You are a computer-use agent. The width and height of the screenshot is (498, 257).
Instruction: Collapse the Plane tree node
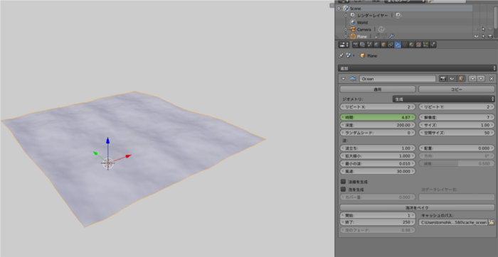(x=346, y=36)
